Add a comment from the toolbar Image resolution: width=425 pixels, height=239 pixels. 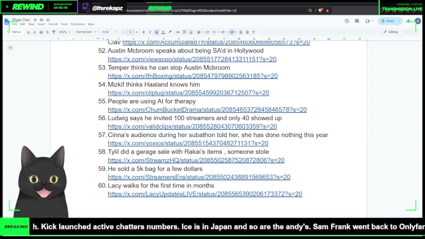[184, 32]
